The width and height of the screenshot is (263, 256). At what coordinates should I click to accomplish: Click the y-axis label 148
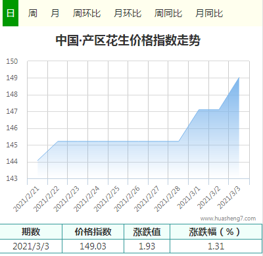12,95
